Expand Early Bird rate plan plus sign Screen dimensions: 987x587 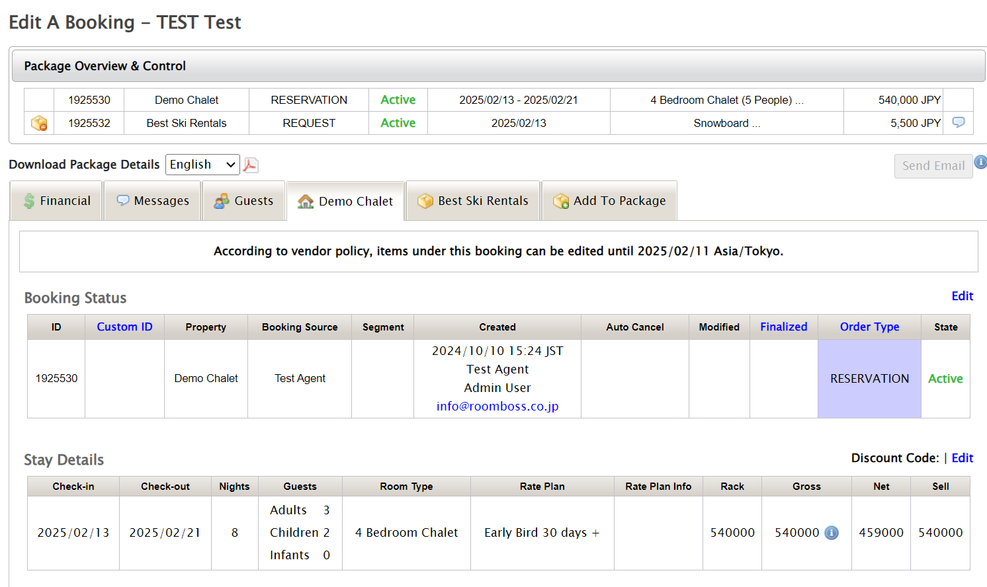pos(595,533)
